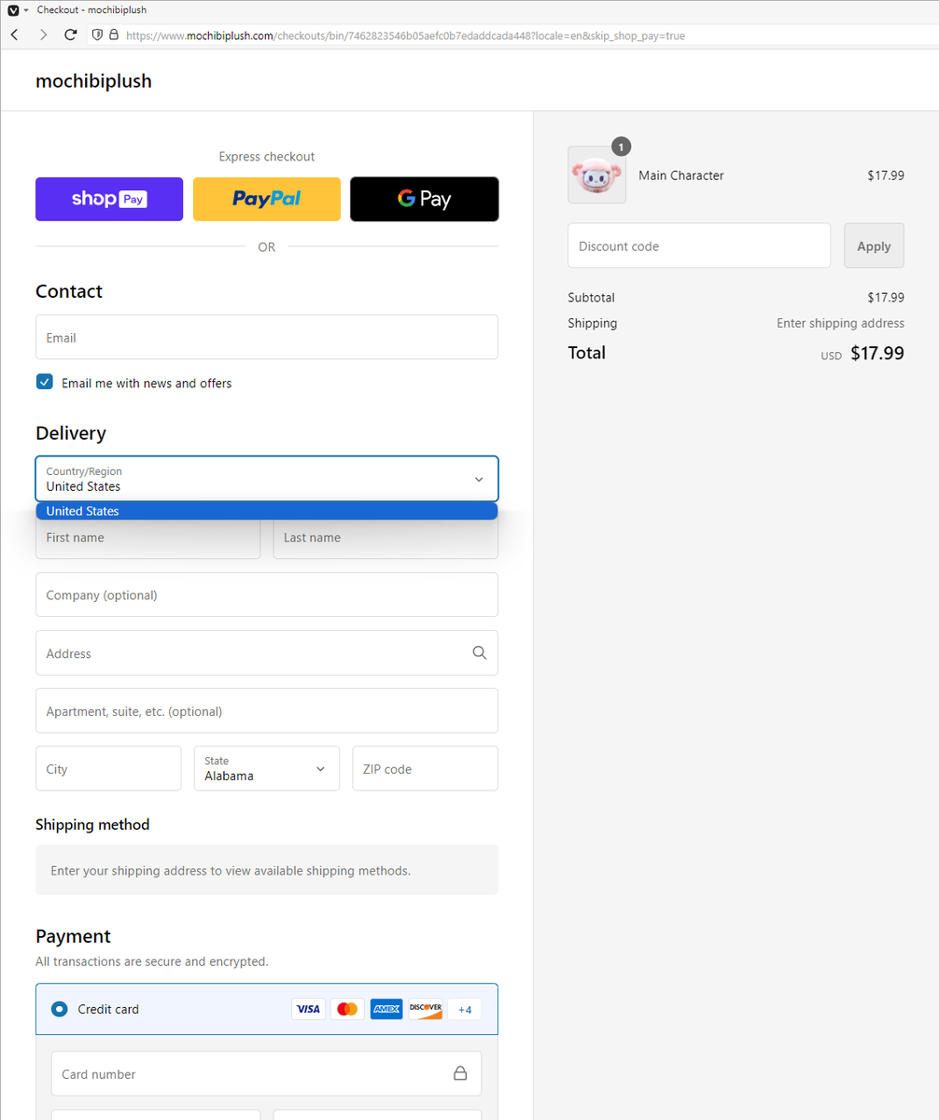Screen dimensions: 939x1120
Task: Toggle 'Email me with news and offers'
Action: (45, 382)
